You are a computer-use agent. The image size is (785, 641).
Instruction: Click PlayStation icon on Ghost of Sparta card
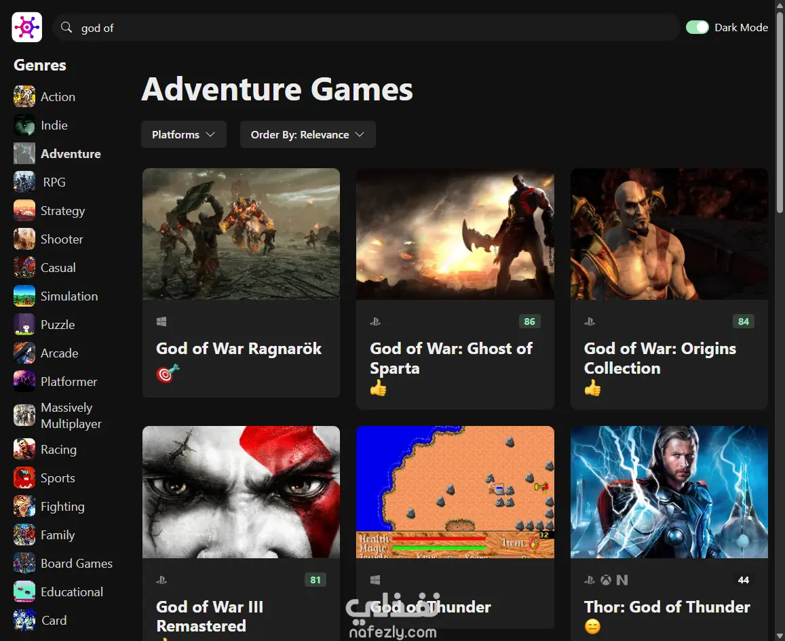pos(375,322)
